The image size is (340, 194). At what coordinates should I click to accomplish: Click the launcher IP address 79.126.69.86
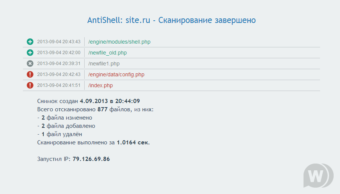pyautogui.click(x=91, y=159)
